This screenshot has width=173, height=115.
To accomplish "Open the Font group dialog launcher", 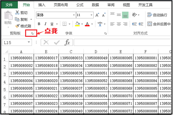I will [x=106, y=33].
